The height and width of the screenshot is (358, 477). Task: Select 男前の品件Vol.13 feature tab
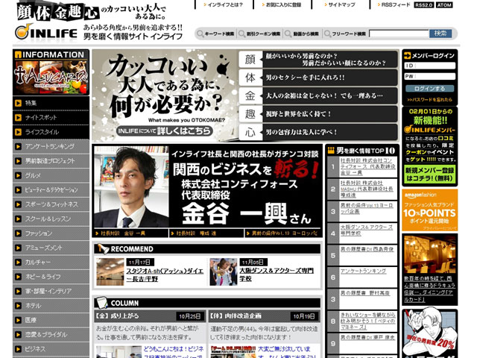pos(283,233)
